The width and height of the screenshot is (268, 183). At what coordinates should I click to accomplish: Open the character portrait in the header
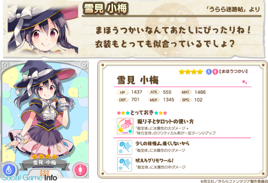click(43, 29)
